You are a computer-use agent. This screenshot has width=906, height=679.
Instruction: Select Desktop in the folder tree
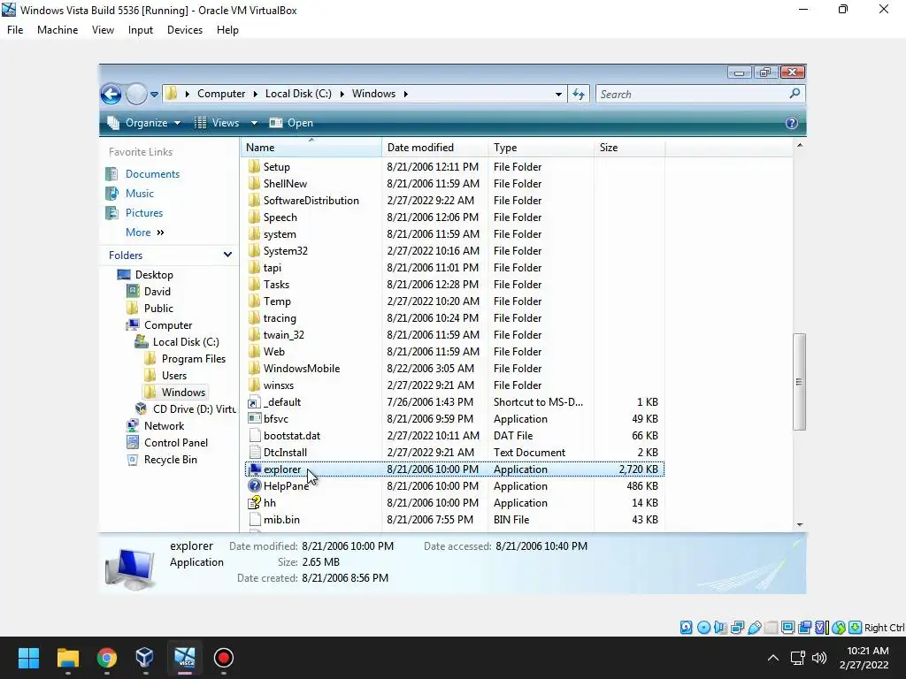tap(154, 275)
